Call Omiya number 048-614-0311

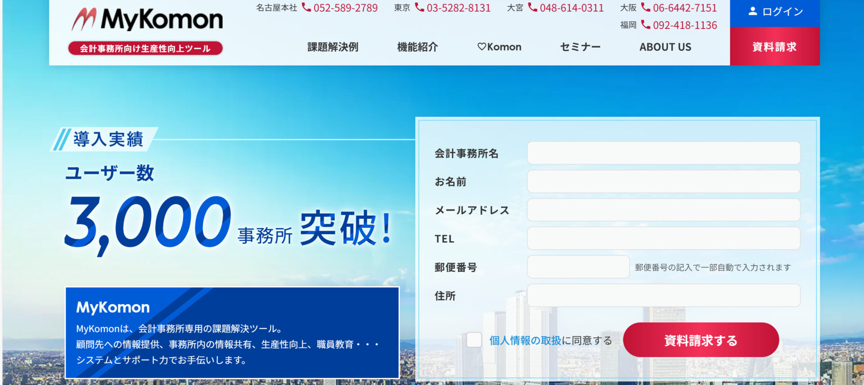(x=571, y=8)
